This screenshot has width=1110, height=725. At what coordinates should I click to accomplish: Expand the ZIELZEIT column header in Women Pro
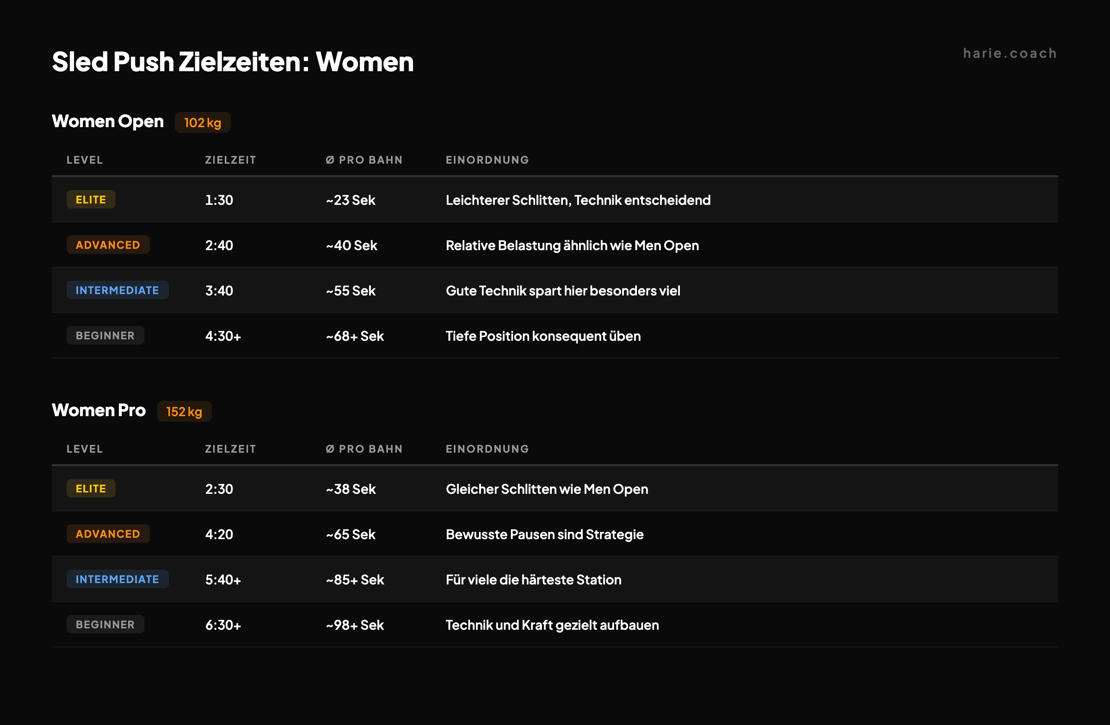[x=230, y=449]
